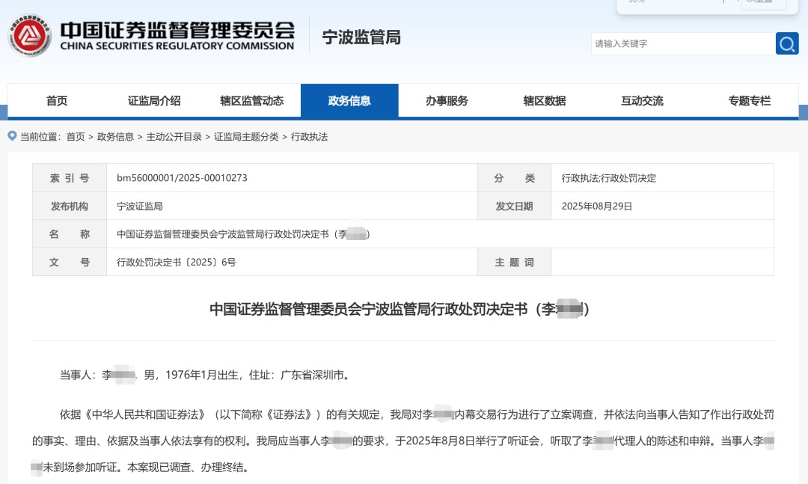
Task: Select the 辖区监管动态 menu item
Action: (251, 100)
